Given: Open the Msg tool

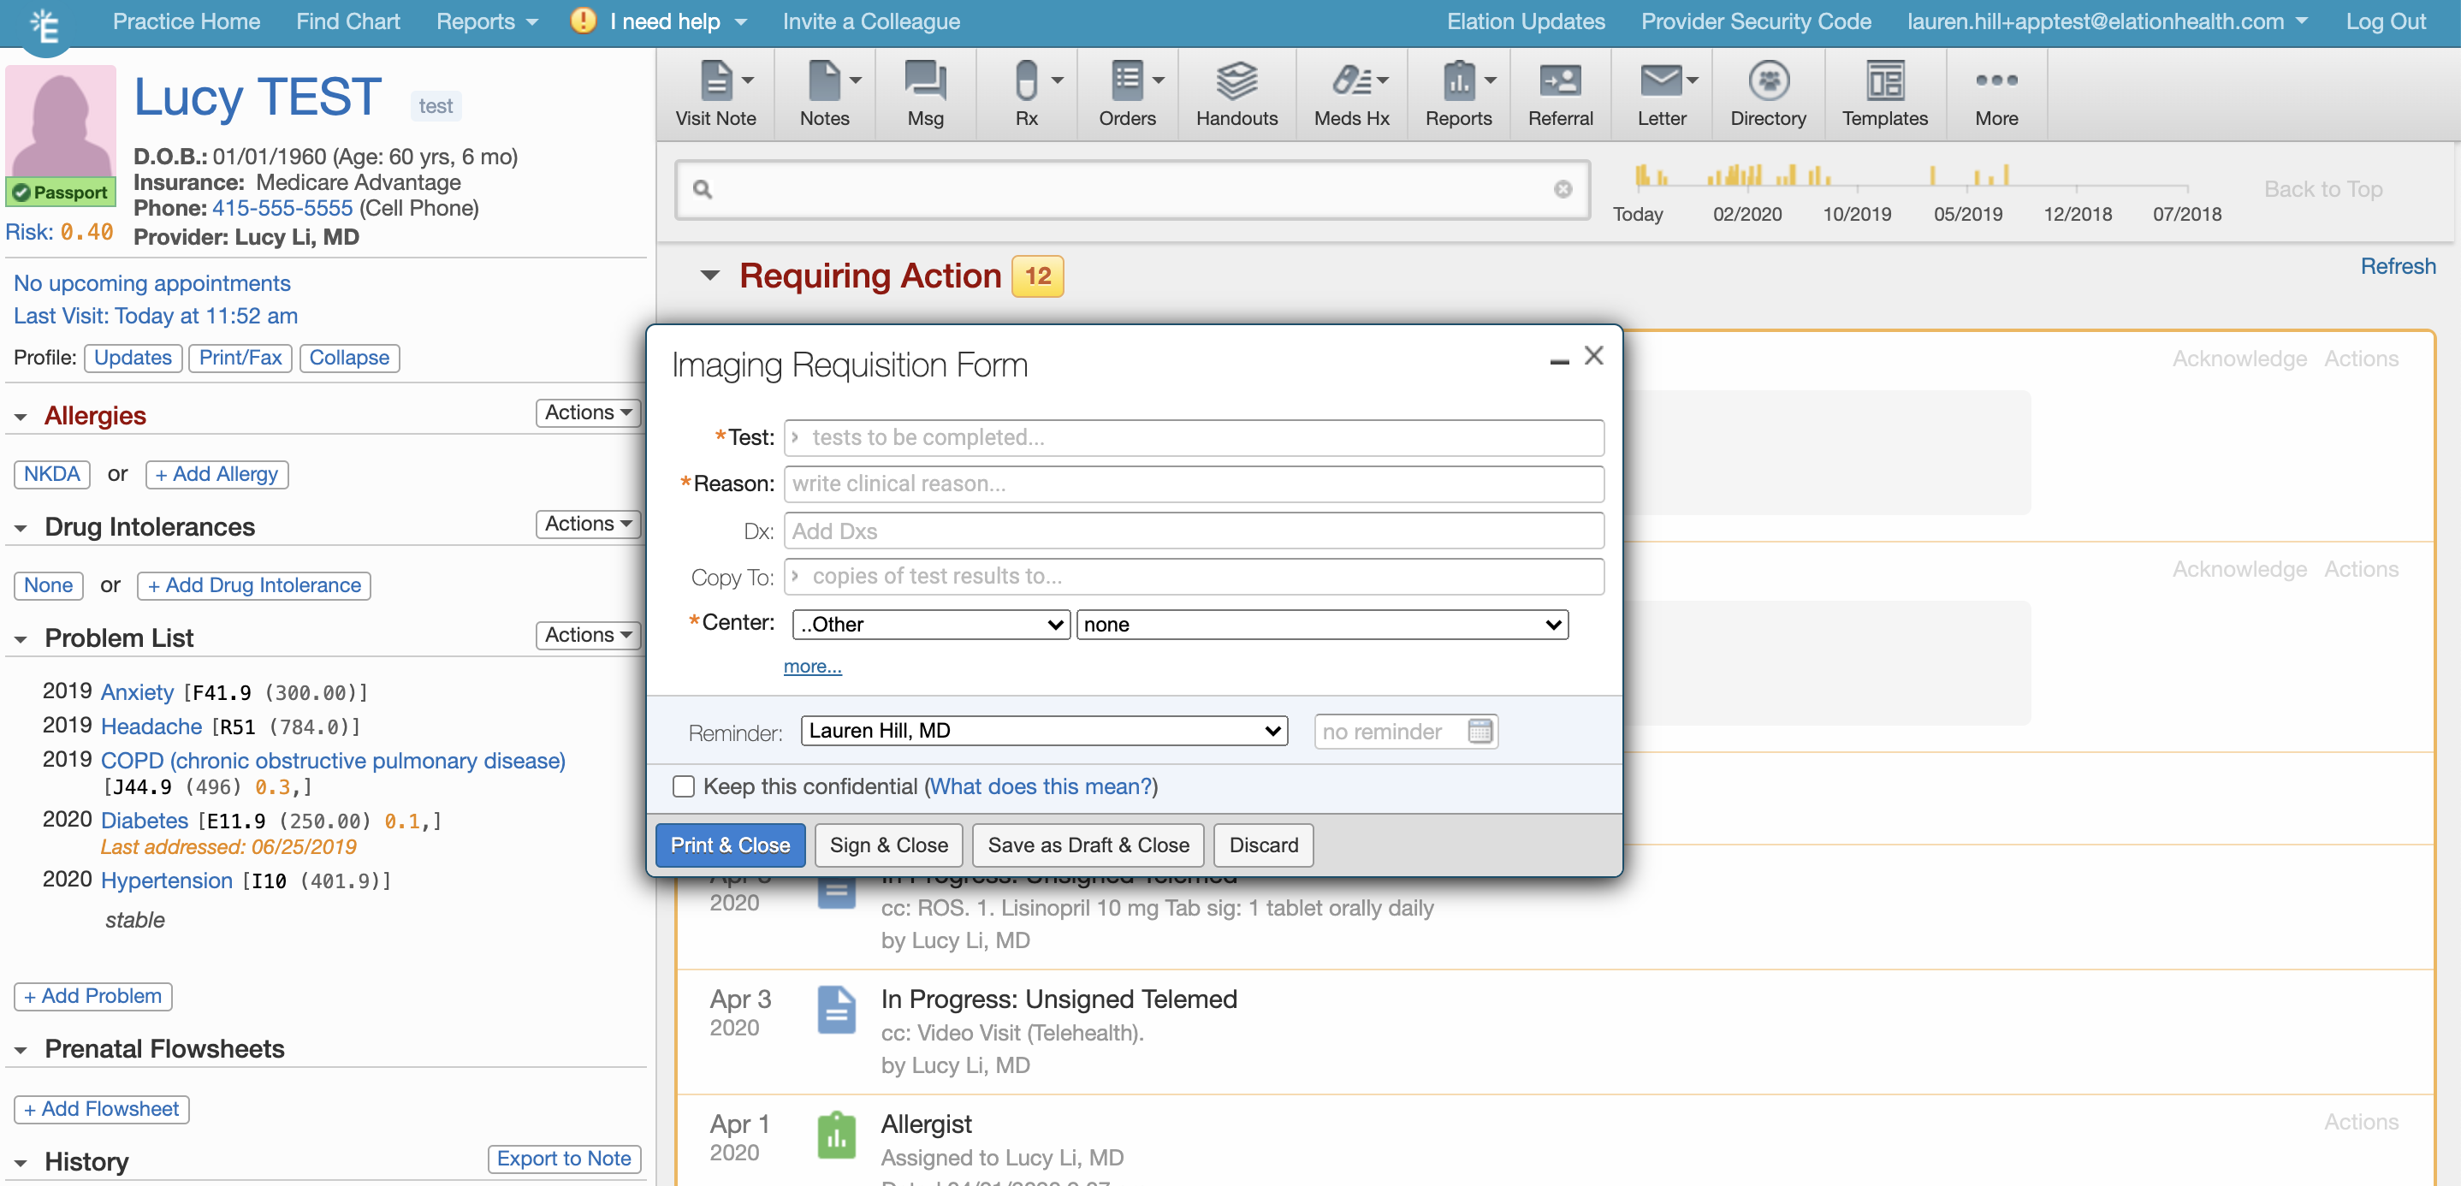Looking at the screenshot, I should tap(924, 92).
